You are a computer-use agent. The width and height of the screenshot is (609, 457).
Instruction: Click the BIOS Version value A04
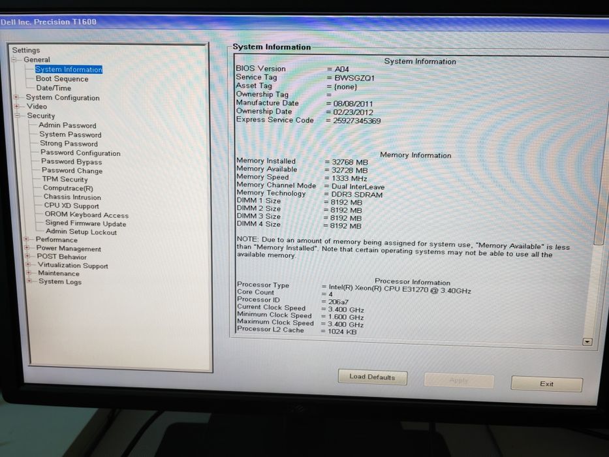point(342,69)
